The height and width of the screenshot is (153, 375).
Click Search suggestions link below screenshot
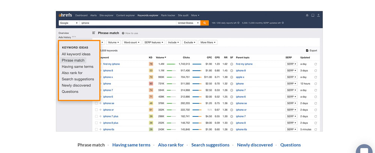[x=210, y=145]
